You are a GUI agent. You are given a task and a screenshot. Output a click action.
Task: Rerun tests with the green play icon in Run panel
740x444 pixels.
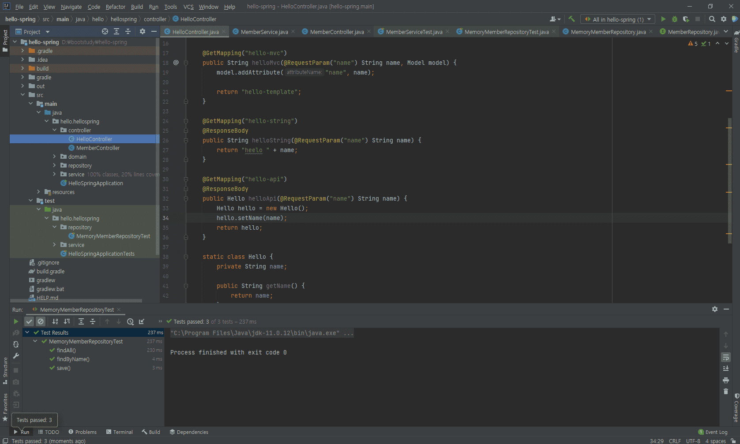pos(16,321)
